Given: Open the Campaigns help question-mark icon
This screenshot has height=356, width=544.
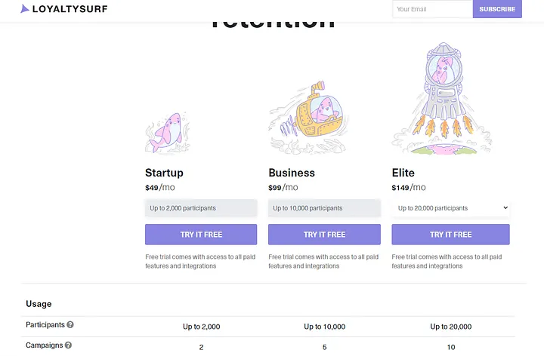Looking at the screenshot, I should click(68, 345).
